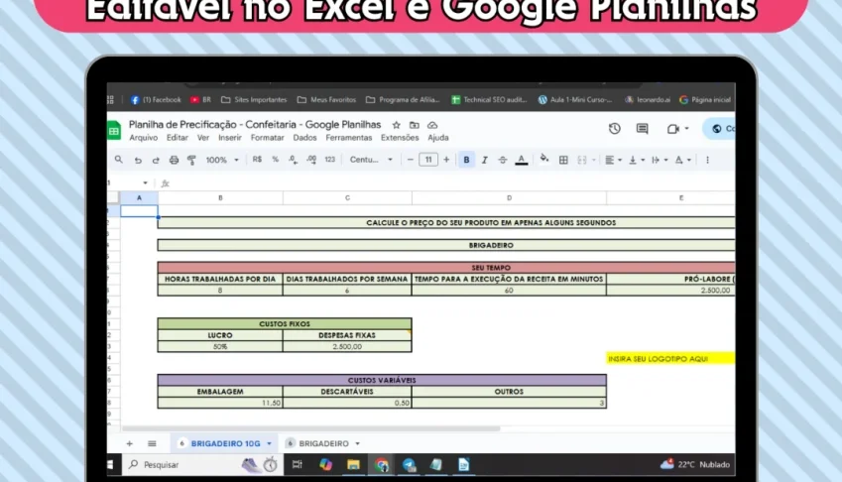
Task: Click the move to folder icon
Action: click(414, 125)
